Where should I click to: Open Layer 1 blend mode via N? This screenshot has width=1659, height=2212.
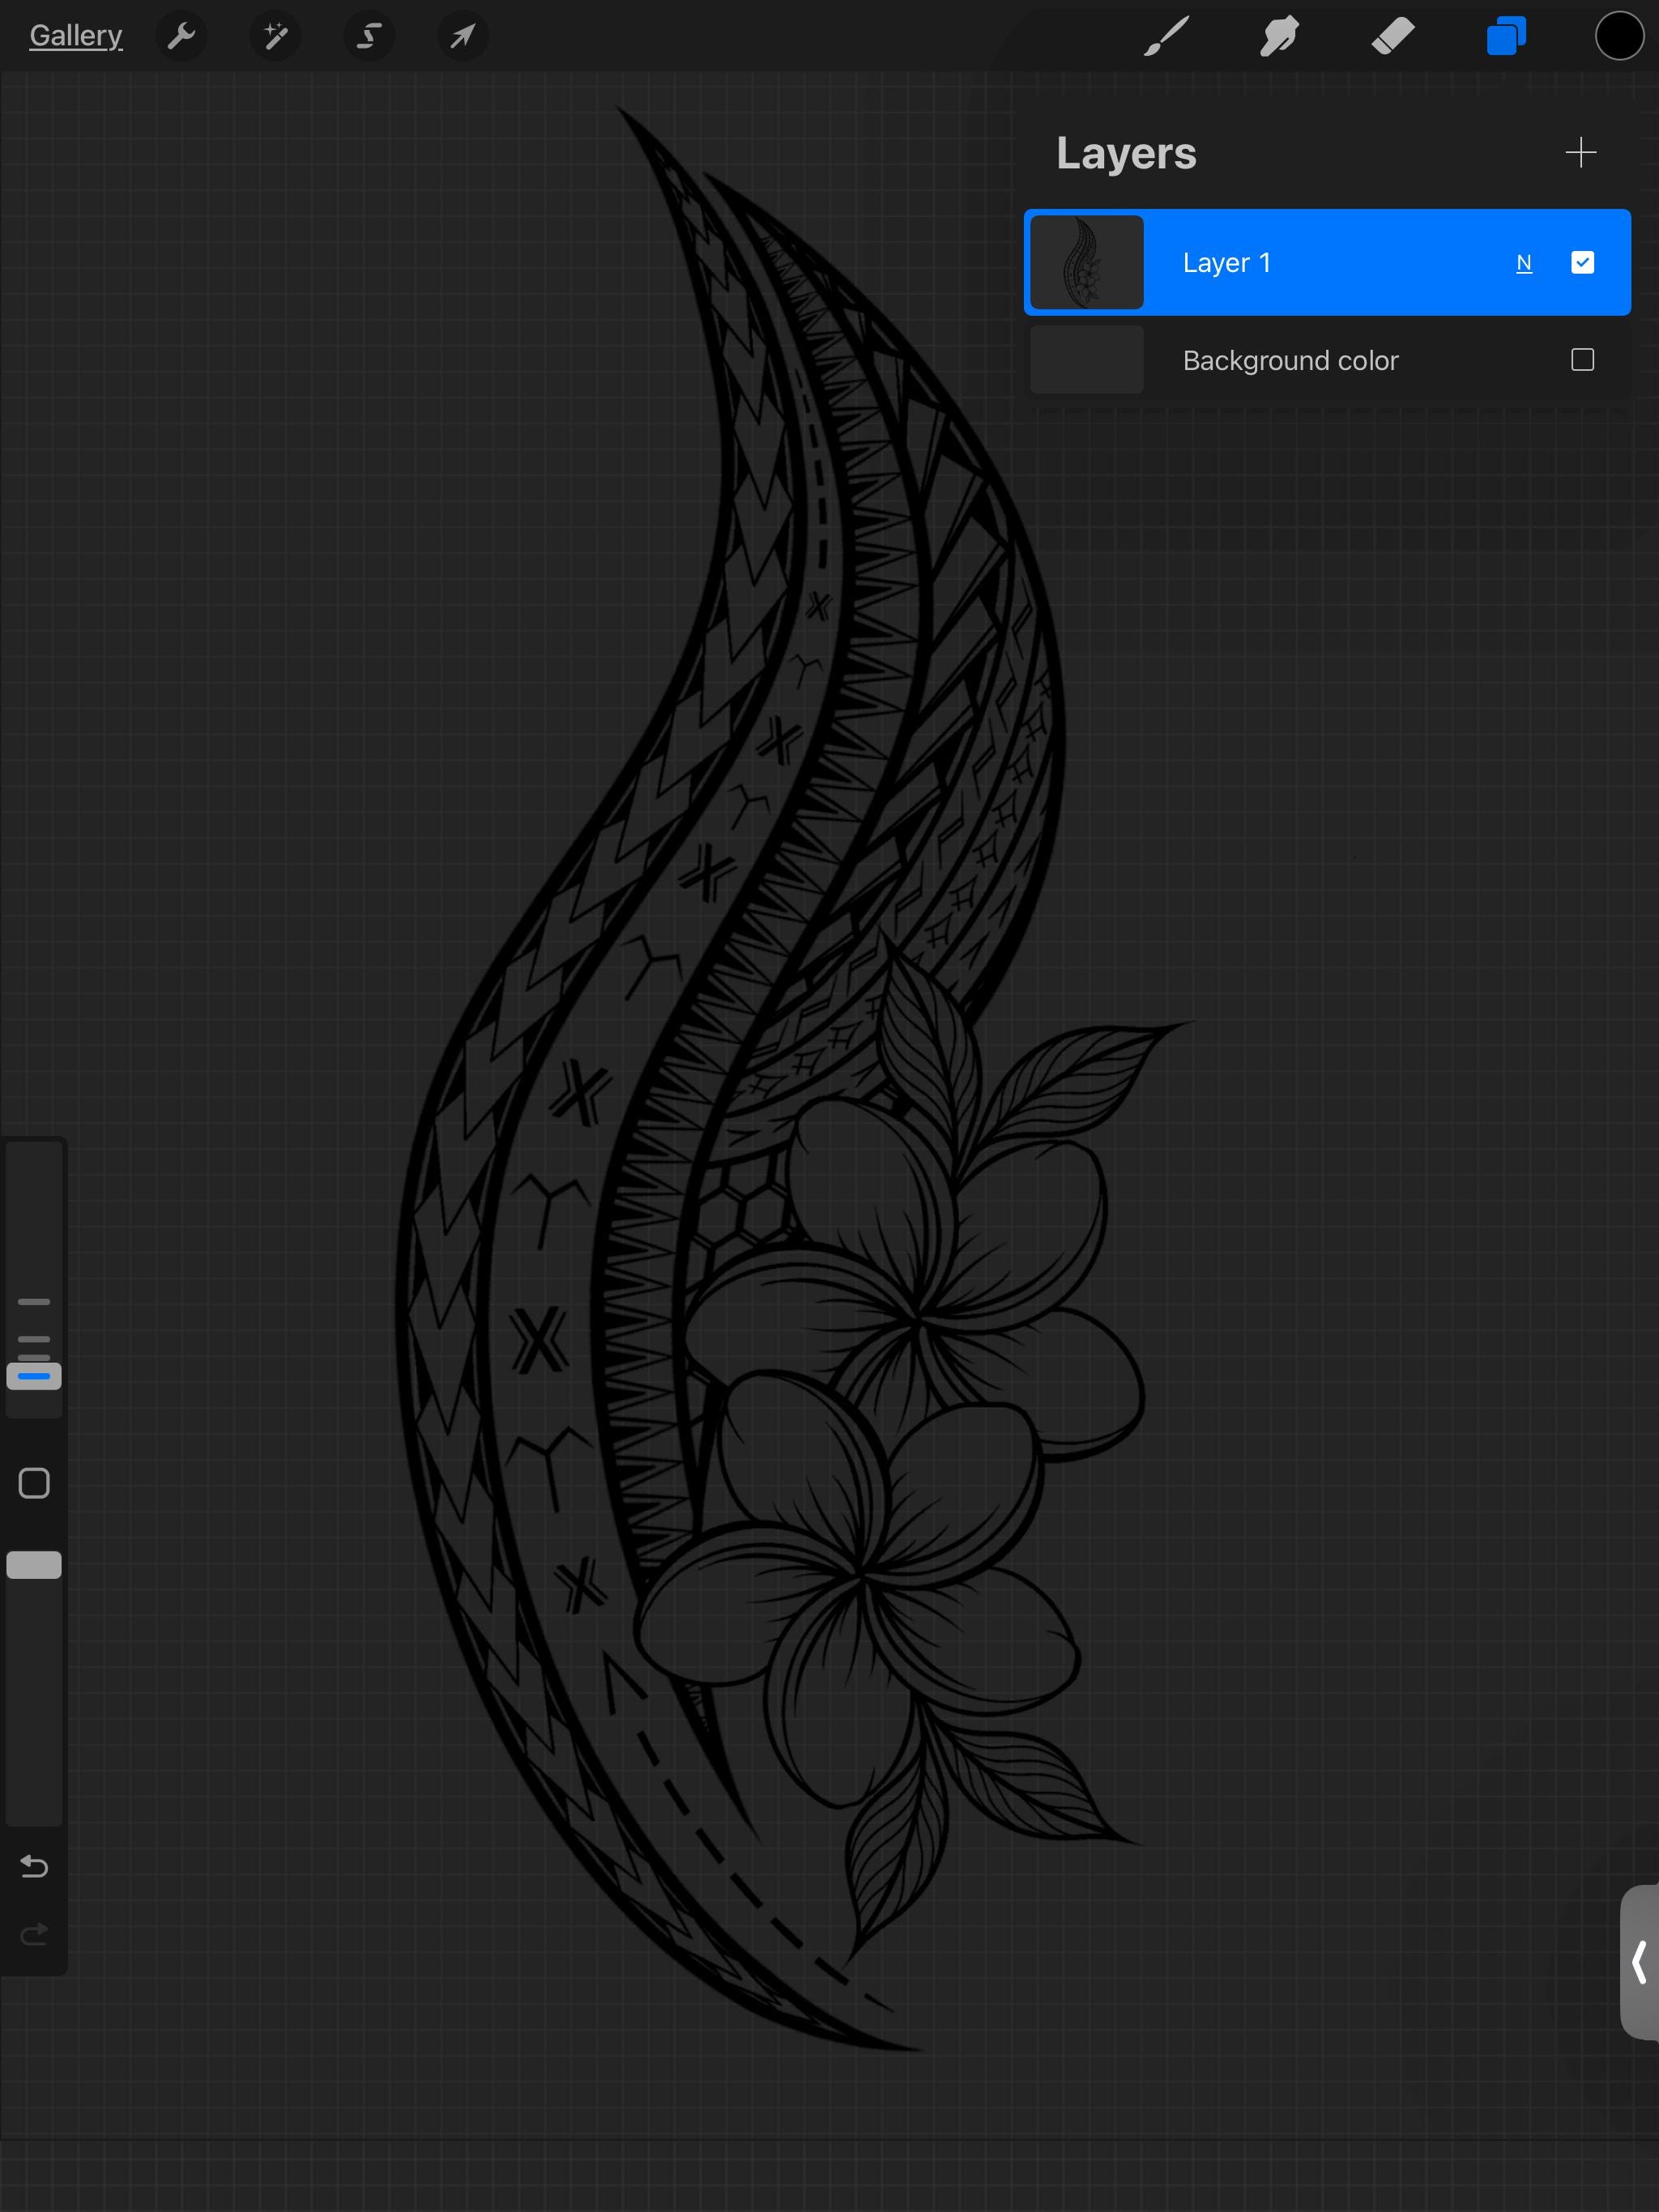click(x=1525, y=262)
